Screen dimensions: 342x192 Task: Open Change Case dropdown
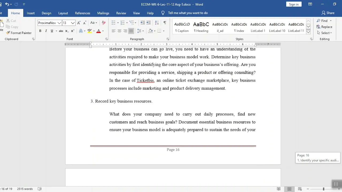click(x=94, y=23)
